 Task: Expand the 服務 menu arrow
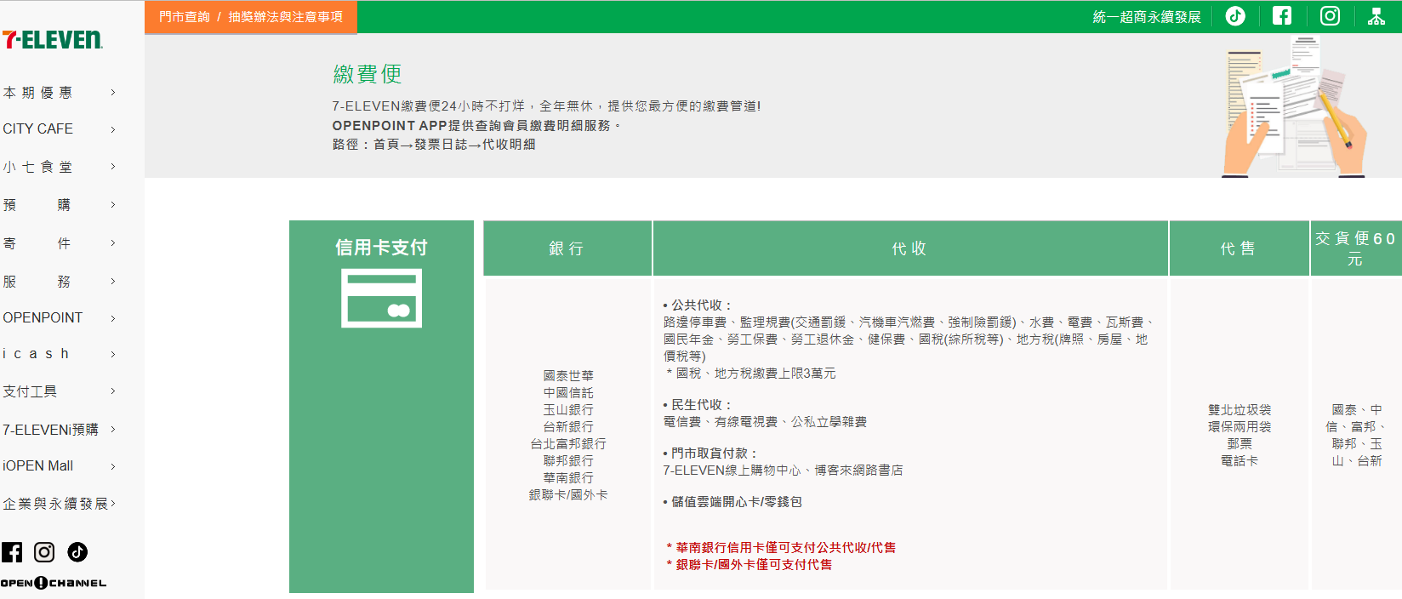(x=113, y=282)
